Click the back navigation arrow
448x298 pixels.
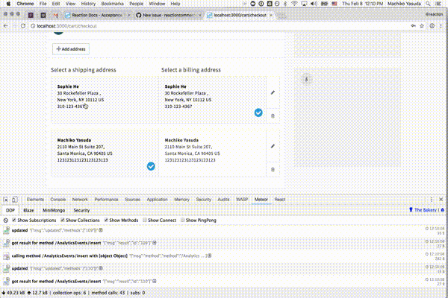[x=6, y=26]
